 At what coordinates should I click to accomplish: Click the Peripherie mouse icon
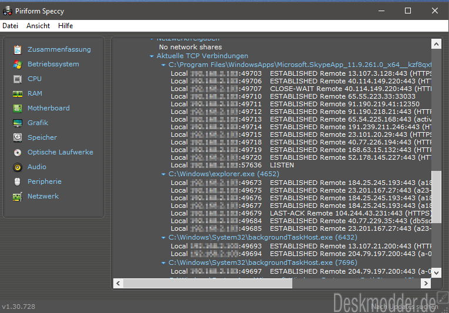(18, 181)
